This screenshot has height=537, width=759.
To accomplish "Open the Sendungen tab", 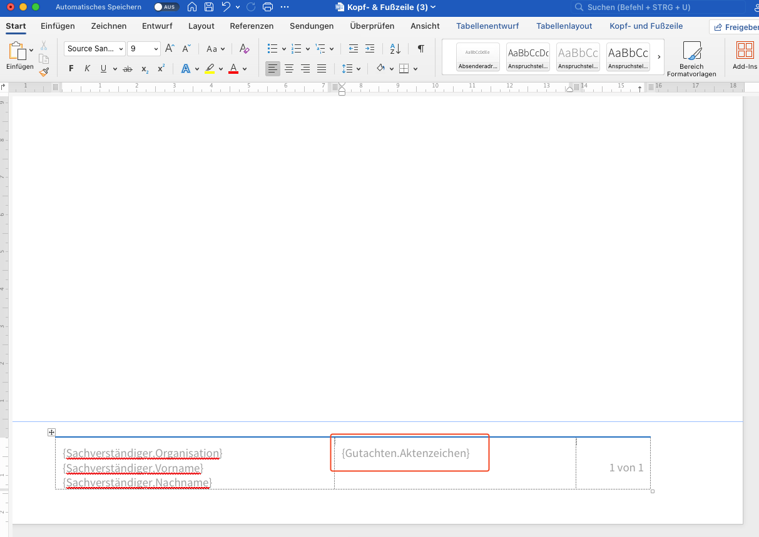I will 312,26.
